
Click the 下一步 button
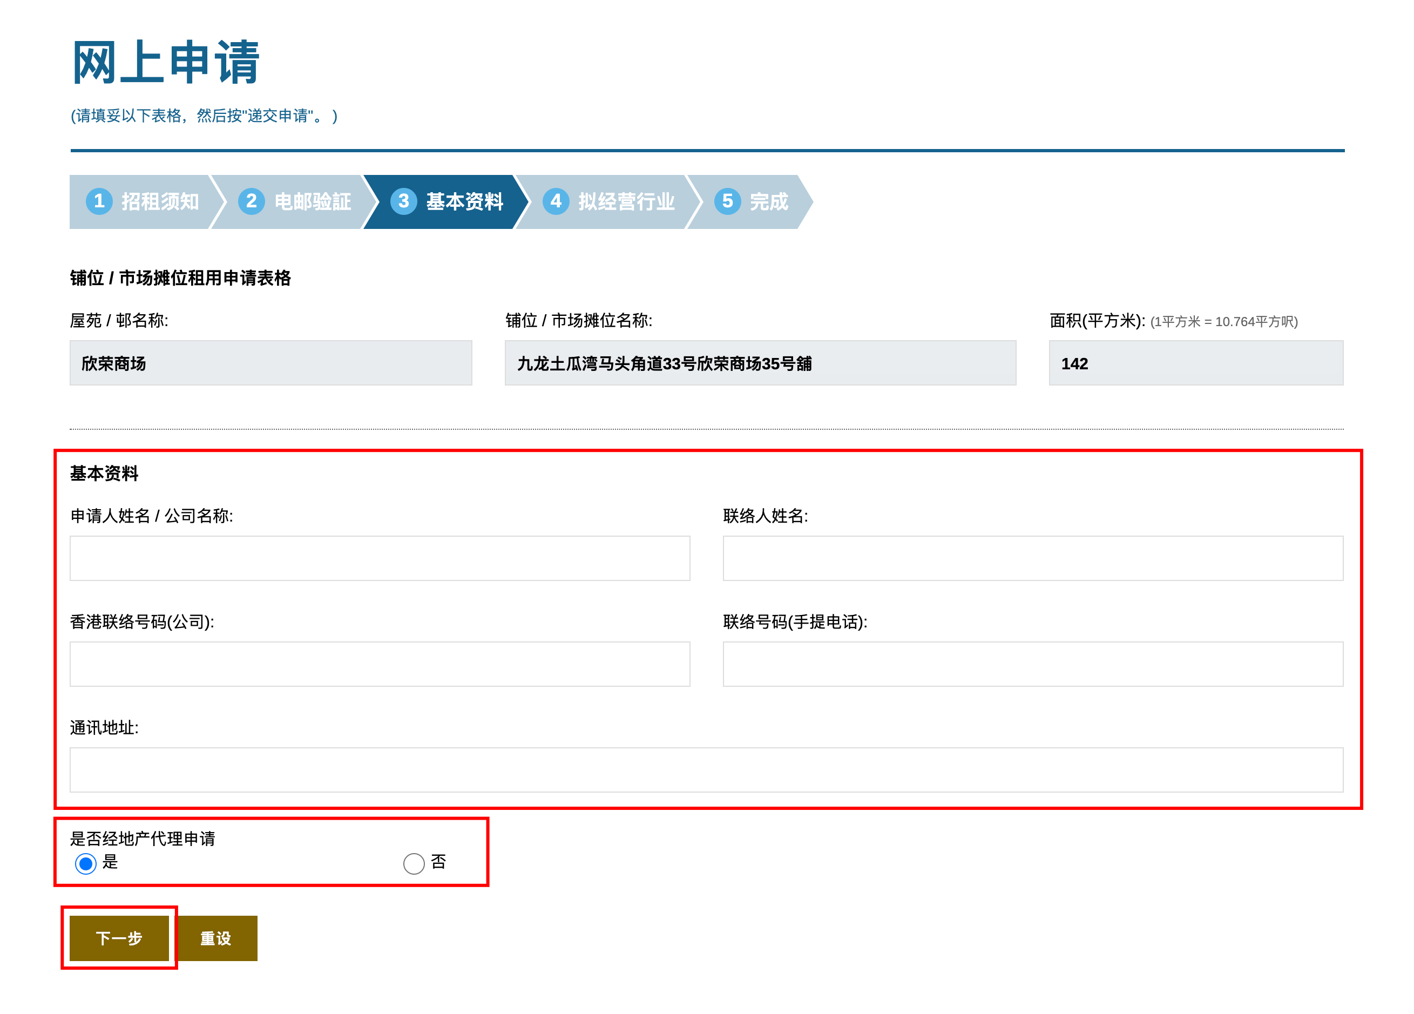point(119,938)
